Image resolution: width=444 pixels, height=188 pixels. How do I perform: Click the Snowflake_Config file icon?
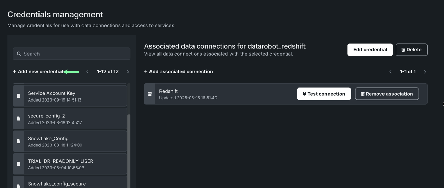click(19, 141)
